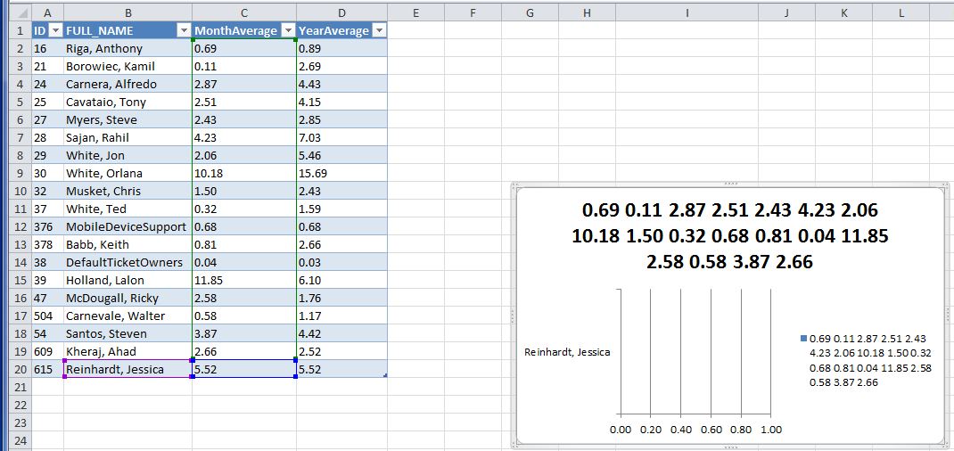Select row 9 header
The width and height of the screenshot is (954, 451).
(x=19, y=173)
